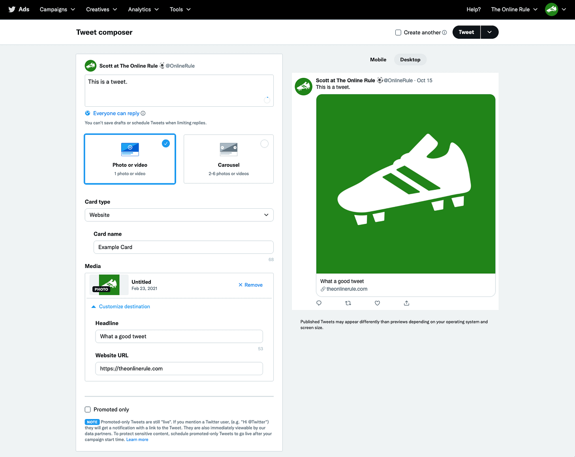Click the share icon under tweet preview
The height and width of the screenshot is (457, 575).
(x=406, y=303)
